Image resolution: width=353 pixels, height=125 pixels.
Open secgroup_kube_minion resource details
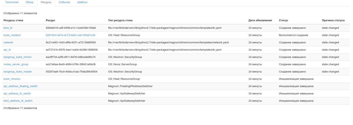tap(17, 57)
